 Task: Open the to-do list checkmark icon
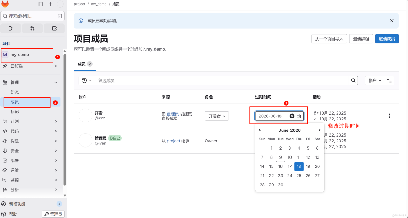tap(54, 28)
